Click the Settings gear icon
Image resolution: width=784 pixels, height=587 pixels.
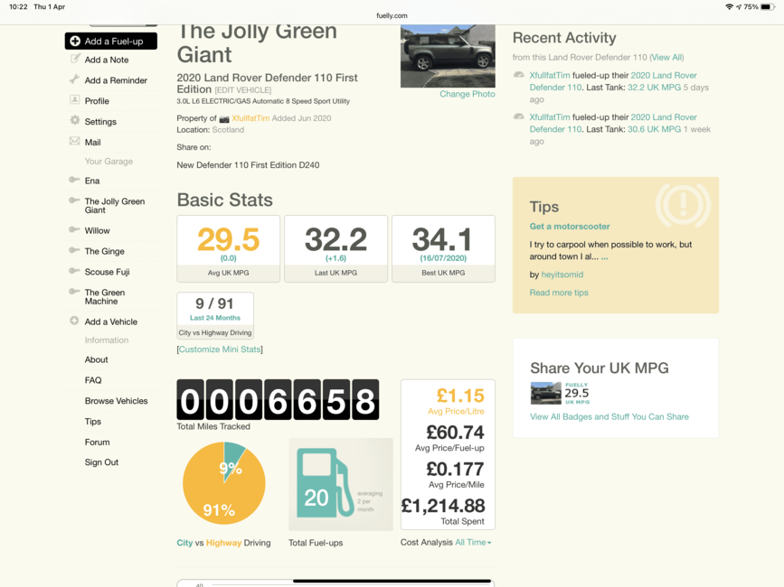(74, 120)
